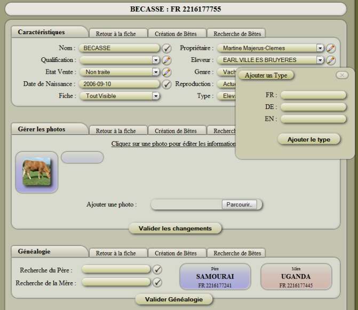The height and width of the screenshot is (310, 358).
Task: Switch to Création de Bêtes tab in Généalogie
Action: 176,253
